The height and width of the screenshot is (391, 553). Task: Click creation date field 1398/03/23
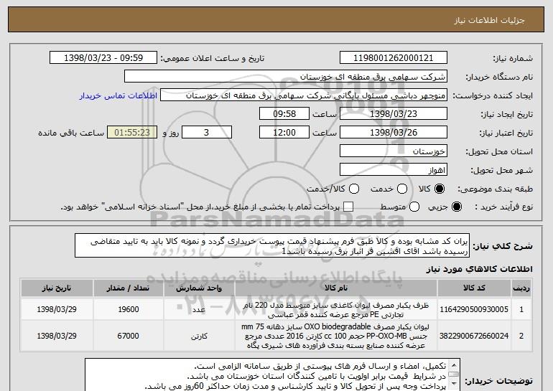coord(394,114)
